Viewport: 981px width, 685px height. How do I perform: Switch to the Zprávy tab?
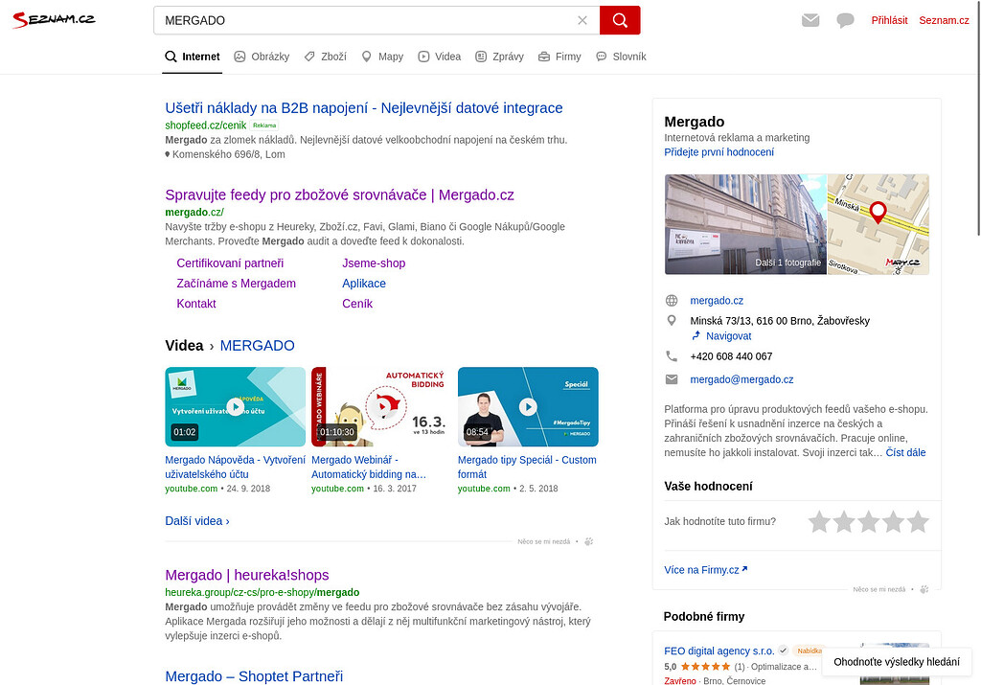[499, 57]
